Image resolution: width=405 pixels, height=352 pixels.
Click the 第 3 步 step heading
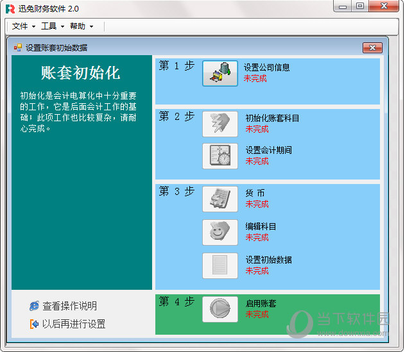coord(177,192)
